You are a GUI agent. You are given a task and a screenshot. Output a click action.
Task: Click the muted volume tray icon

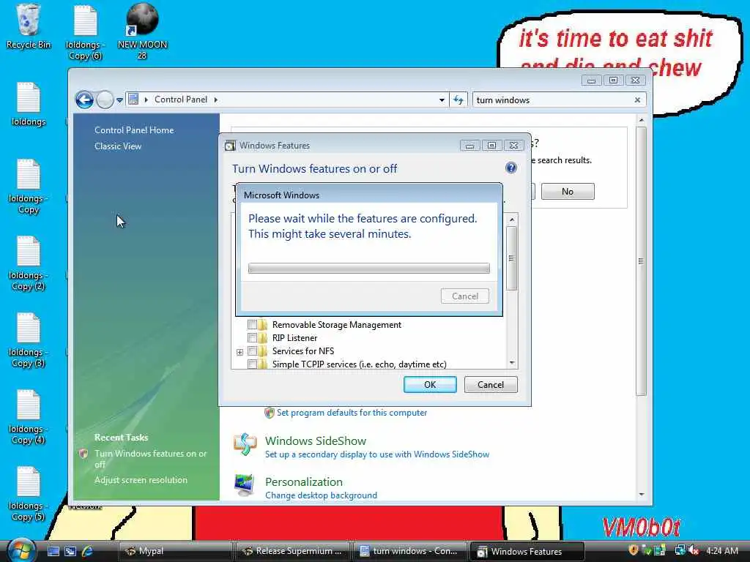pyautogui.click(x=694, y=550)
